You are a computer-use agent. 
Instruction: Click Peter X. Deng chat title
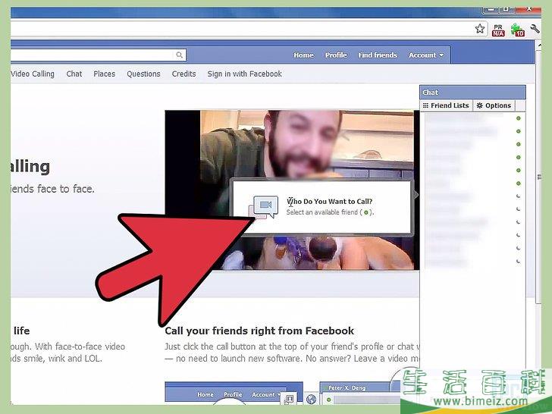tap(347, 388)
